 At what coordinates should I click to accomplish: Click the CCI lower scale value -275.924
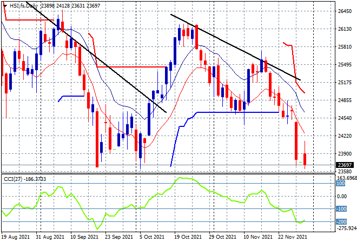tap(346, 228)
